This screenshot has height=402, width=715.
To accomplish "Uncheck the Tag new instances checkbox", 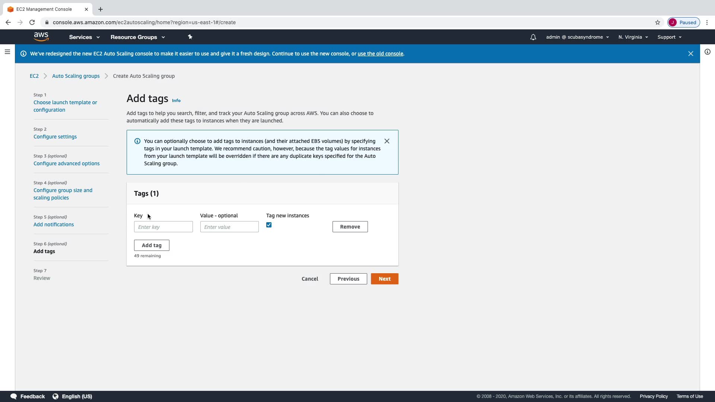I will point(269,225).
